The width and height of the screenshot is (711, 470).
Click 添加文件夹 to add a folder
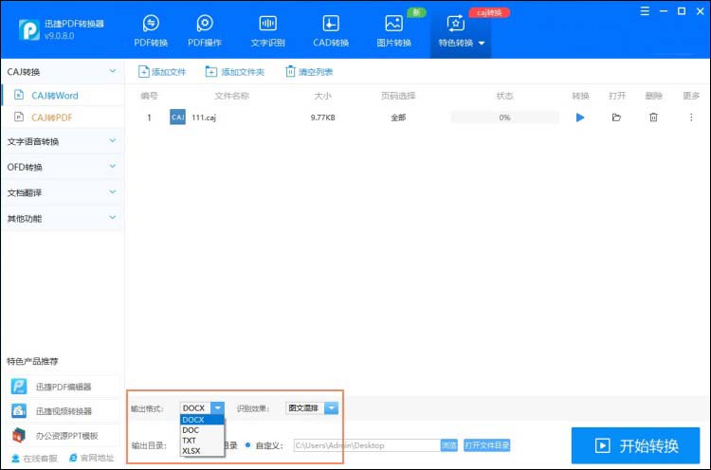click(x=234, y=72)
